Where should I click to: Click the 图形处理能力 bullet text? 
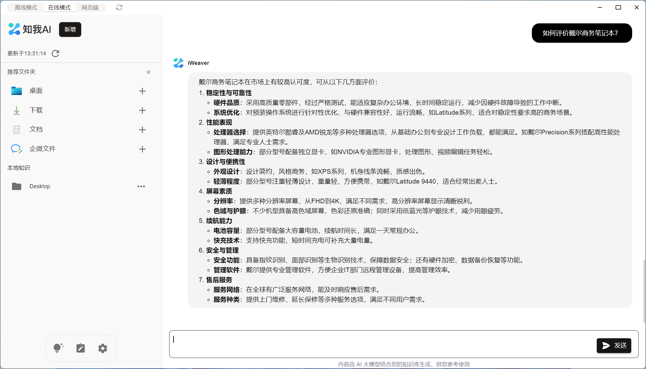point(354,152)
